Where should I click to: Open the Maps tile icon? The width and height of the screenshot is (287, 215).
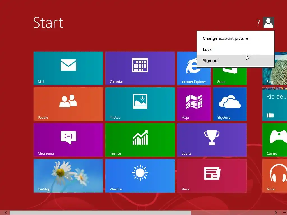[194, 102]
